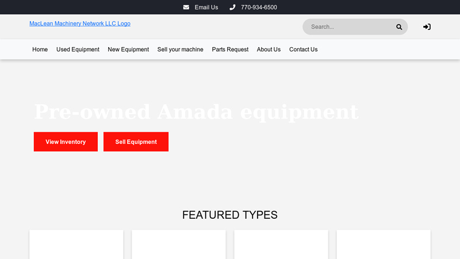
Task: Call the 770-934-6500 phone link
Action: pyautogui.click(x=259, y=7)
